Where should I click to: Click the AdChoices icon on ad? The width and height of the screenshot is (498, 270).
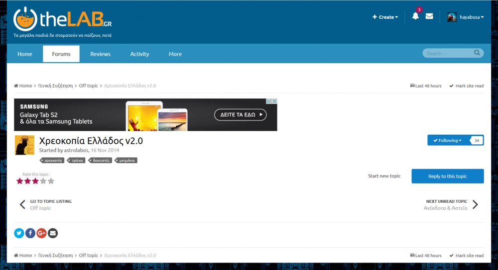[x=269, y=101]
